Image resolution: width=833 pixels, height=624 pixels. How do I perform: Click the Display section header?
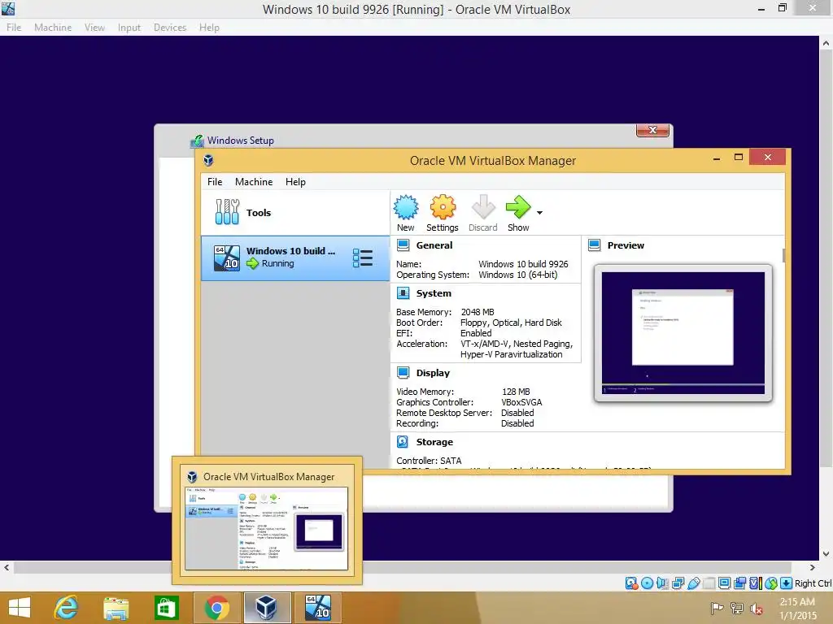click(433, 373)
